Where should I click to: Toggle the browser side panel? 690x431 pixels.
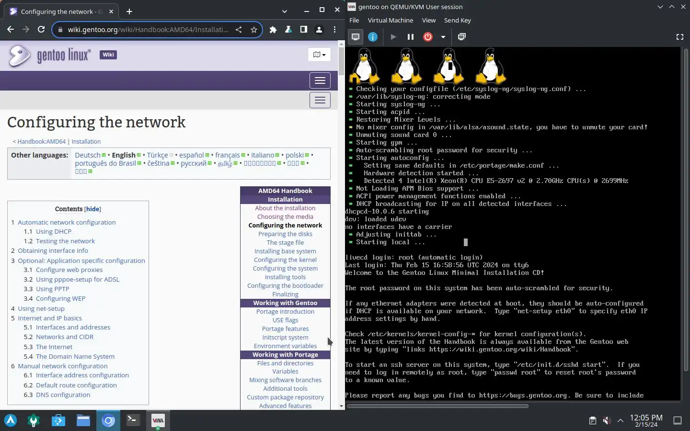coord(304,30)
